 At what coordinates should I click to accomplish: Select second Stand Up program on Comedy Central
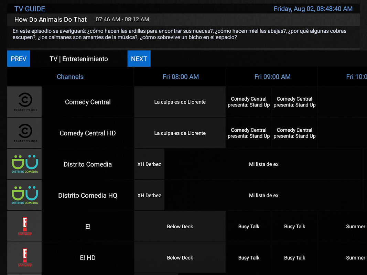(x=294, y=102)
